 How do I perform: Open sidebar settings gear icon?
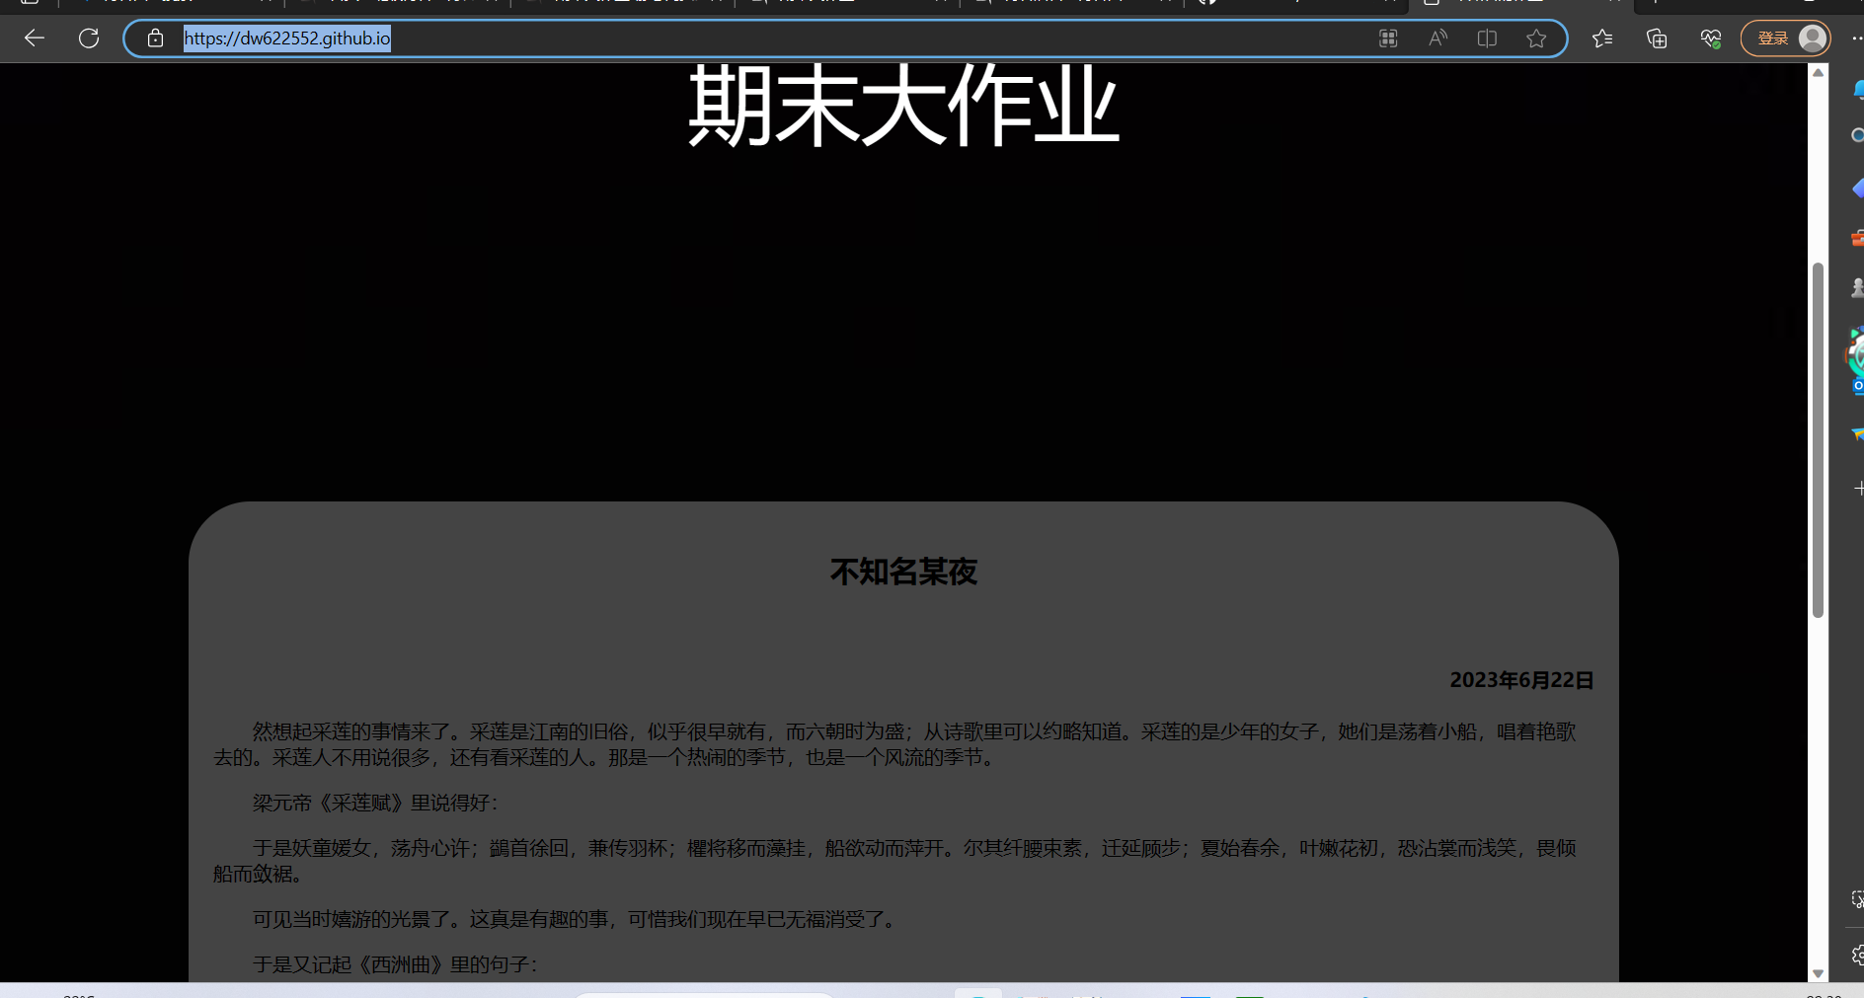(x=1857, y=955)
